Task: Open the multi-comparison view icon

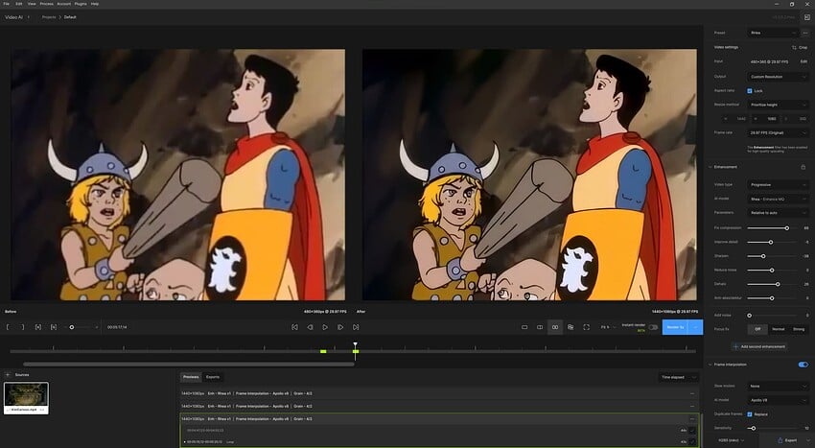Action: [570, 327]
